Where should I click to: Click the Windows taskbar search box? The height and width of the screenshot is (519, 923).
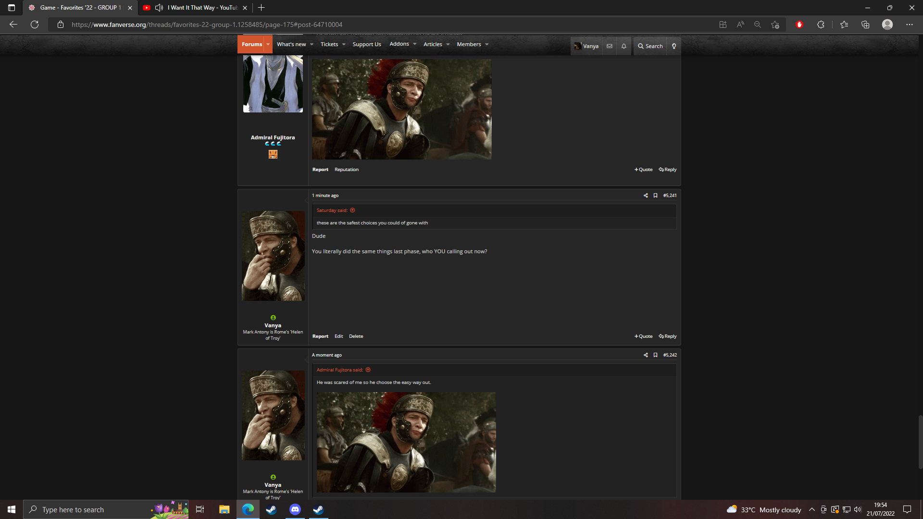coord(106,509)
